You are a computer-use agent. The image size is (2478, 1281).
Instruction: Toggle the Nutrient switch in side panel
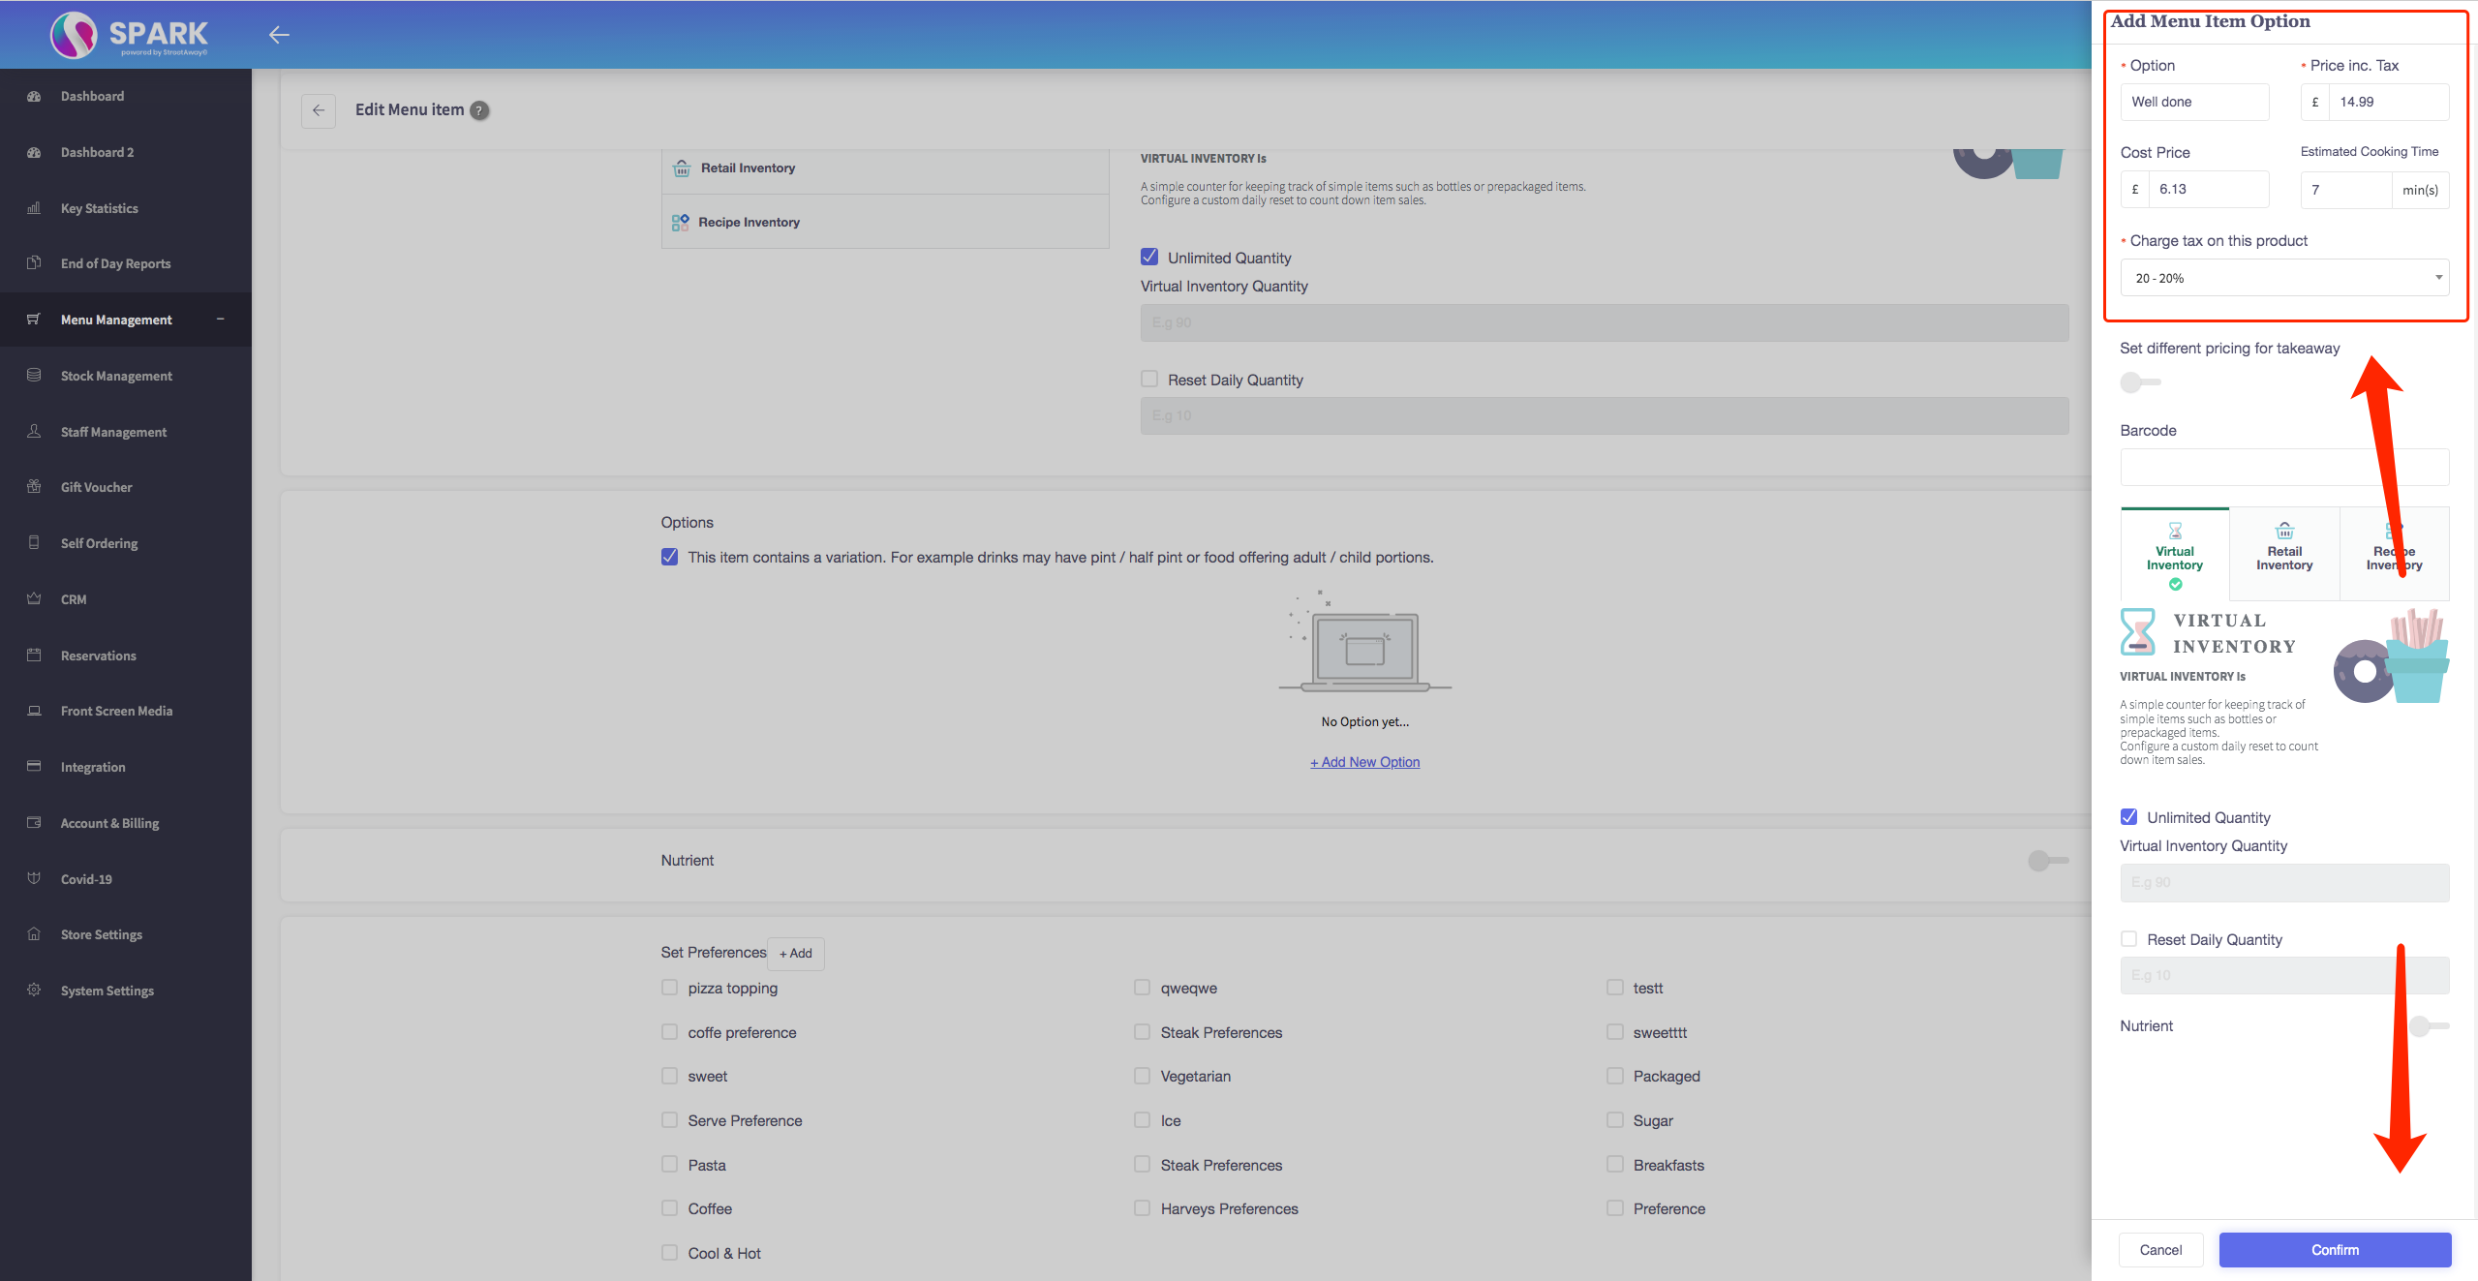coord(2429,1026)
